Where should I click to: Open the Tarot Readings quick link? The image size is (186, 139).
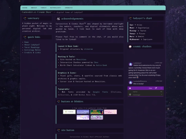coord(32,47)
